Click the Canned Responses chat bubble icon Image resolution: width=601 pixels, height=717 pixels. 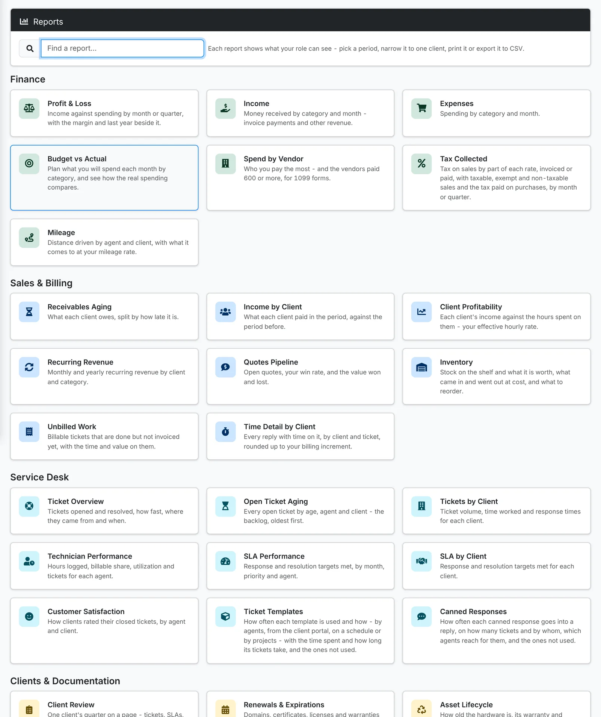point(421,617)
